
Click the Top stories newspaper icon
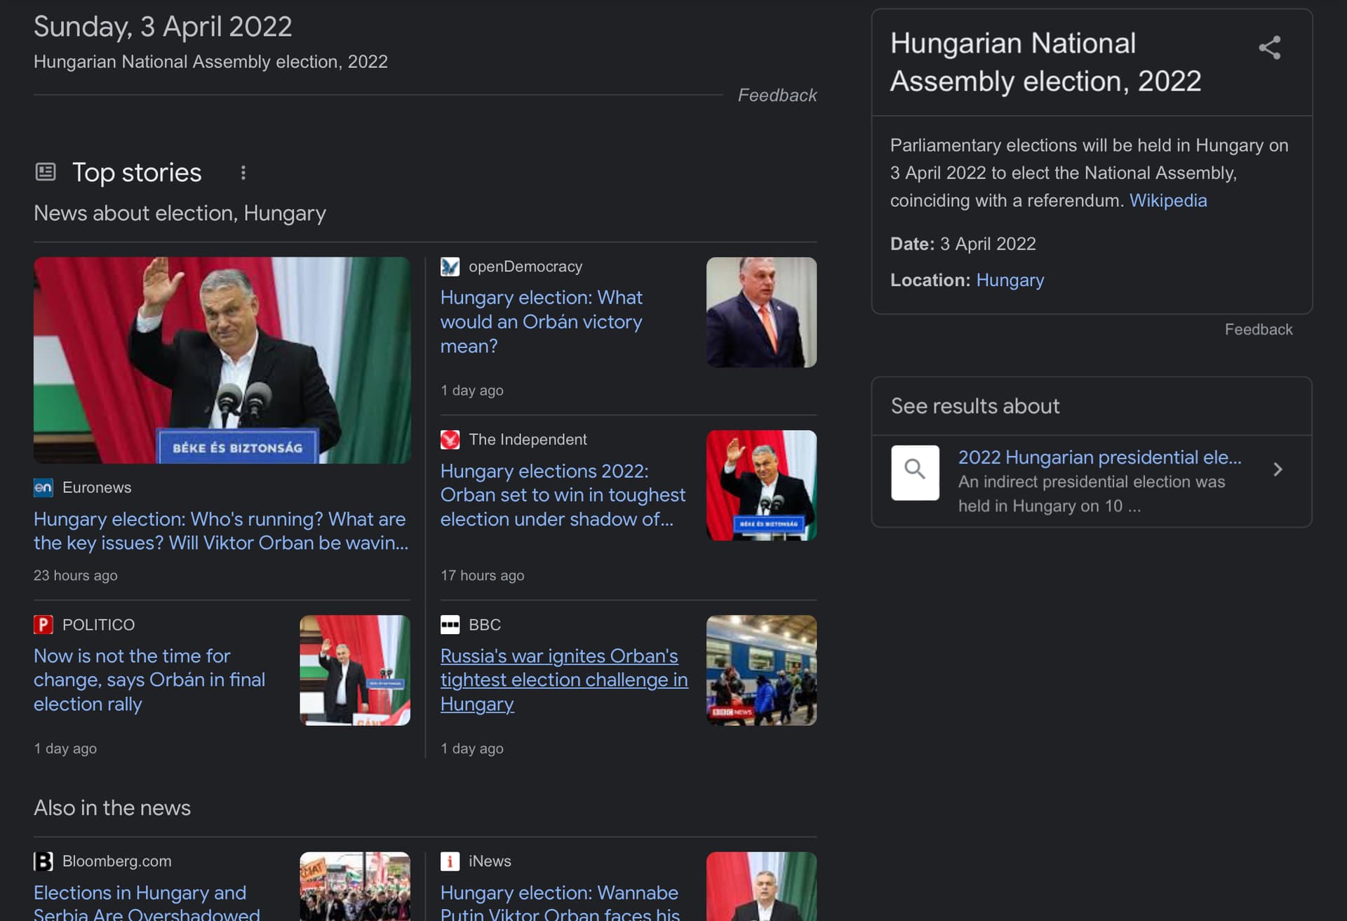(x=46, y=172)
